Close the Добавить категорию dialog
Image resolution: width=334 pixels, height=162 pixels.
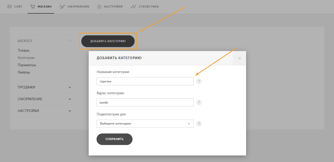[x=240, y=58]
